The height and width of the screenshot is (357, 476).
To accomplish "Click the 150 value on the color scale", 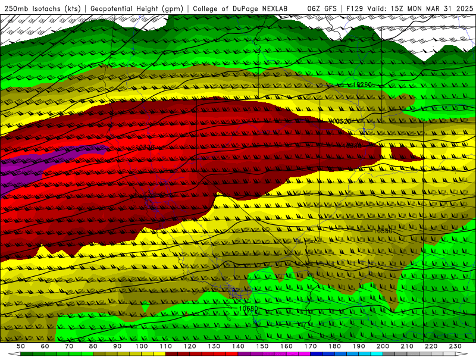I will pos(262,346).
